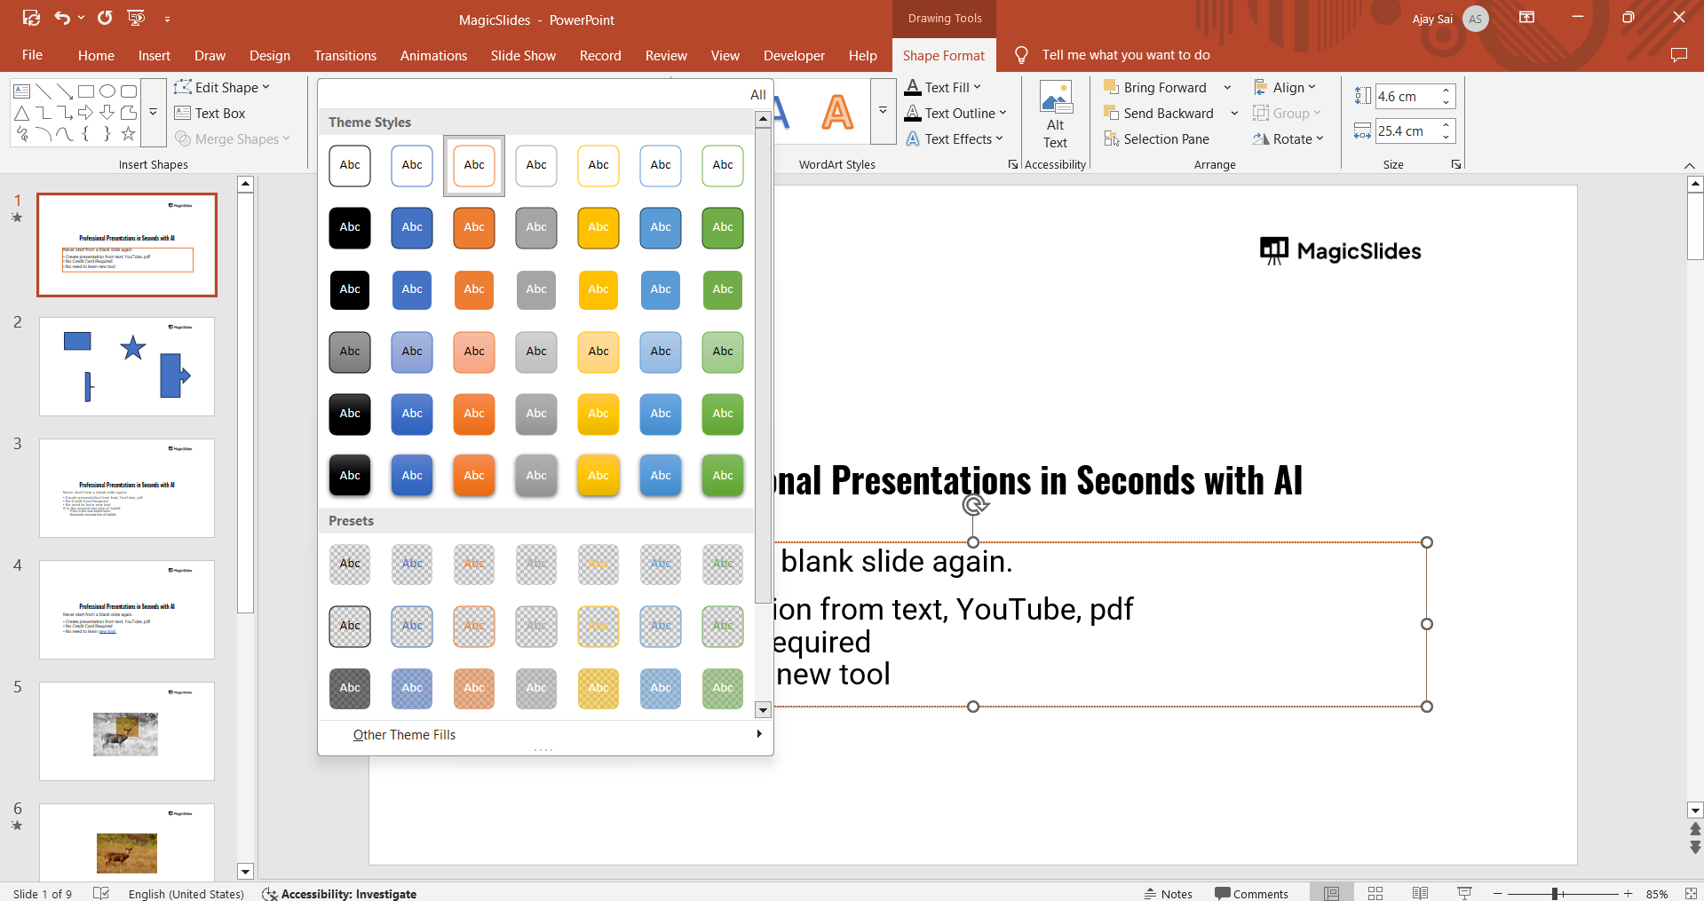This screenshot has width=1704, height=901.
Task: Select the block Down Arrow shape
Action: pyautogui.click(x=107, y=113)
